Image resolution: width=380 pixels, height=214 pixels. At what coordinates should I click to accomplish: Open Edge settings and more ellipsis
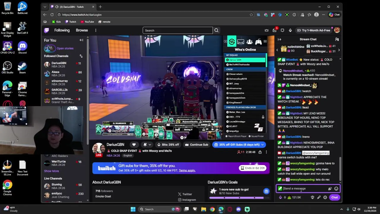324,15
